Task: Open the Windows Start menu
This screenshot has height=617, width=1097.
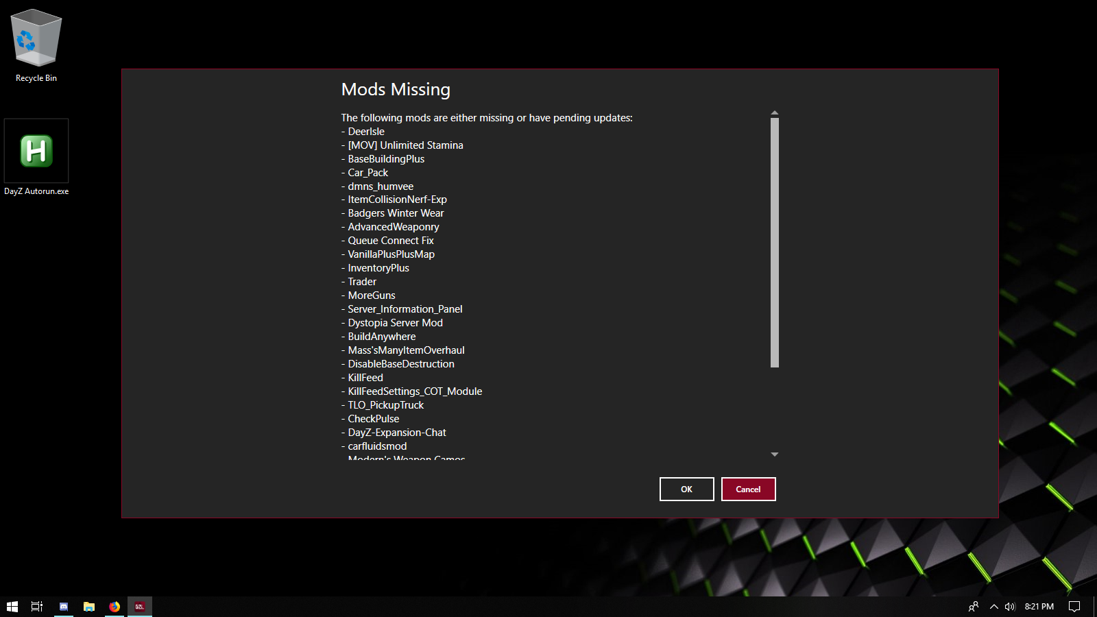Action: (12, 607)
